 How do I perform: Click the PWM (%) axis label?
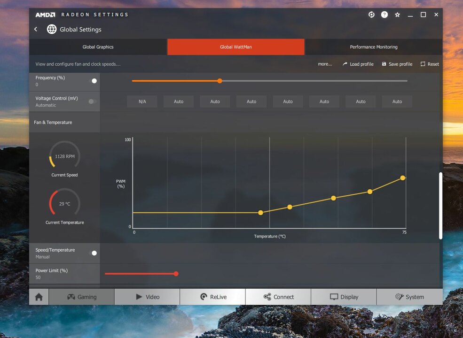(x=121, y=184)
